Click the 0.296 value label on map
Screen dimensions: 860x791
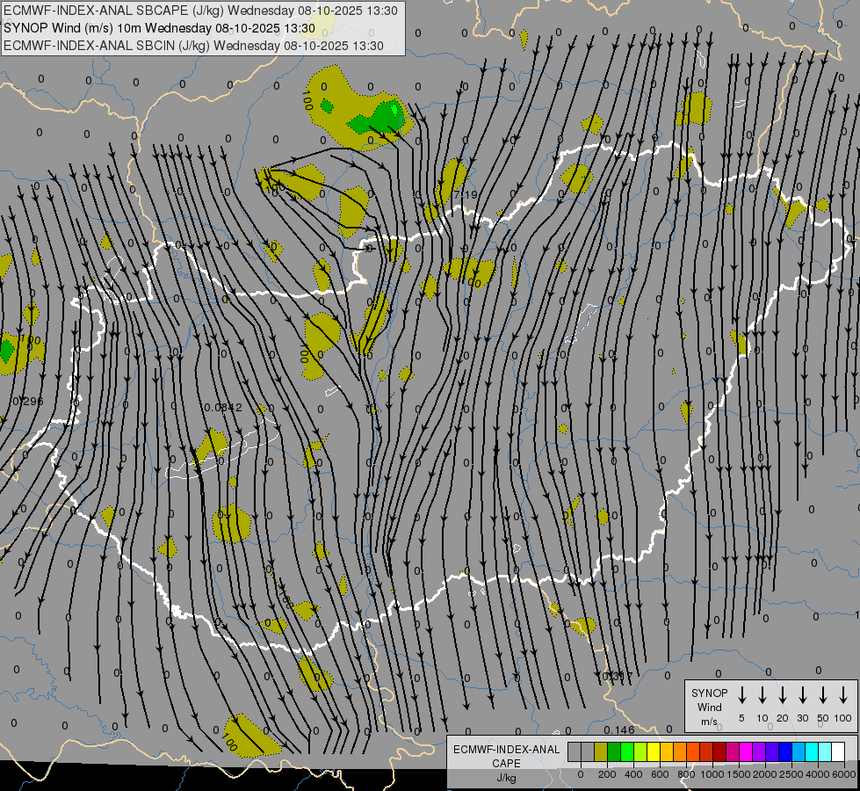(x=27, y=402)
